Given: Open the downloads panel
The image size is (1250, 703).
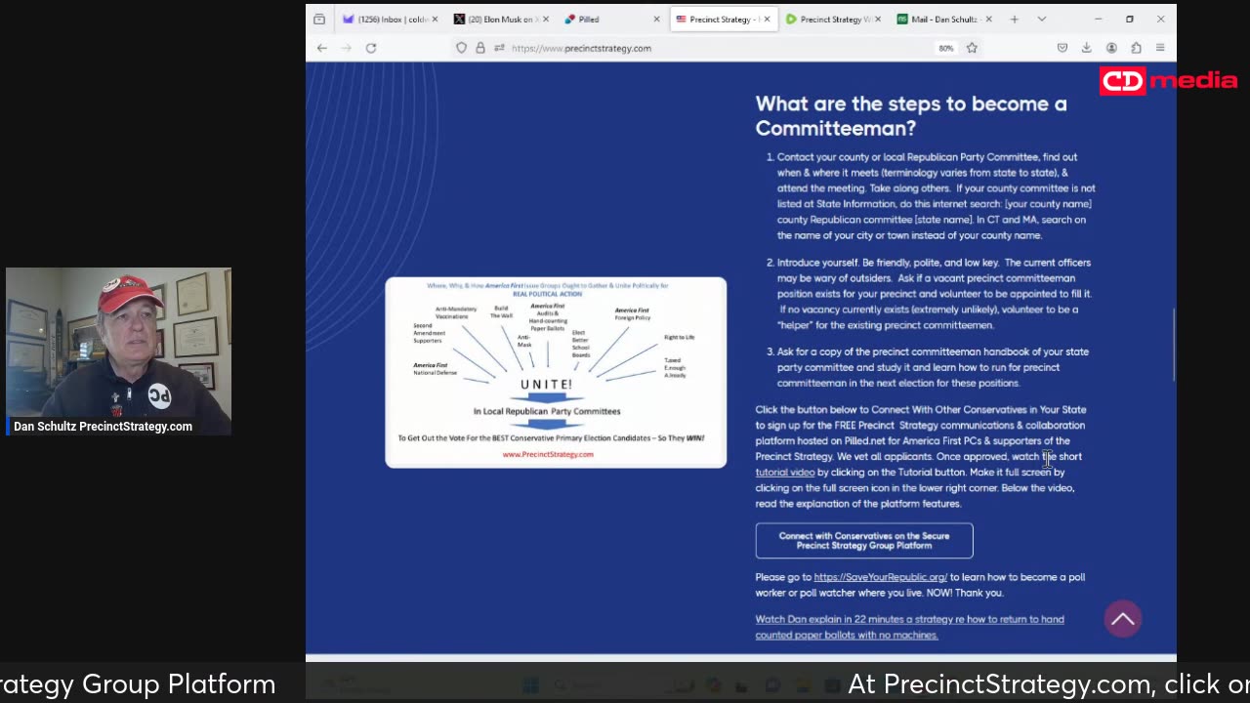Looking at the screenshot, I should point(1086,48).
